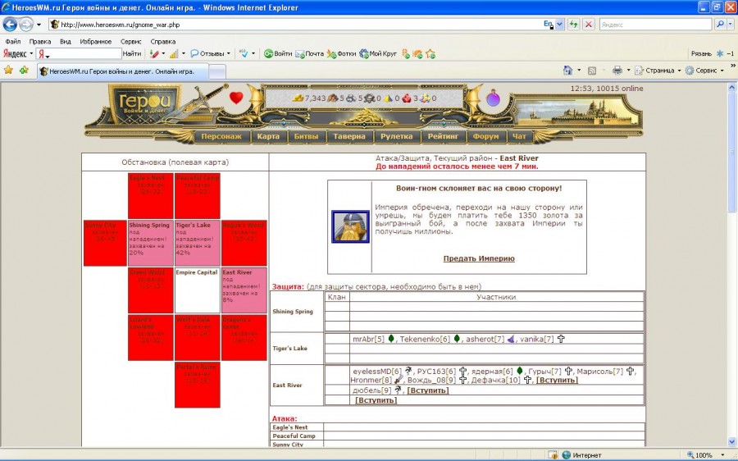Click the purple mana potion icon
Screen dimensions: 738x461
[x=493, y=98]
